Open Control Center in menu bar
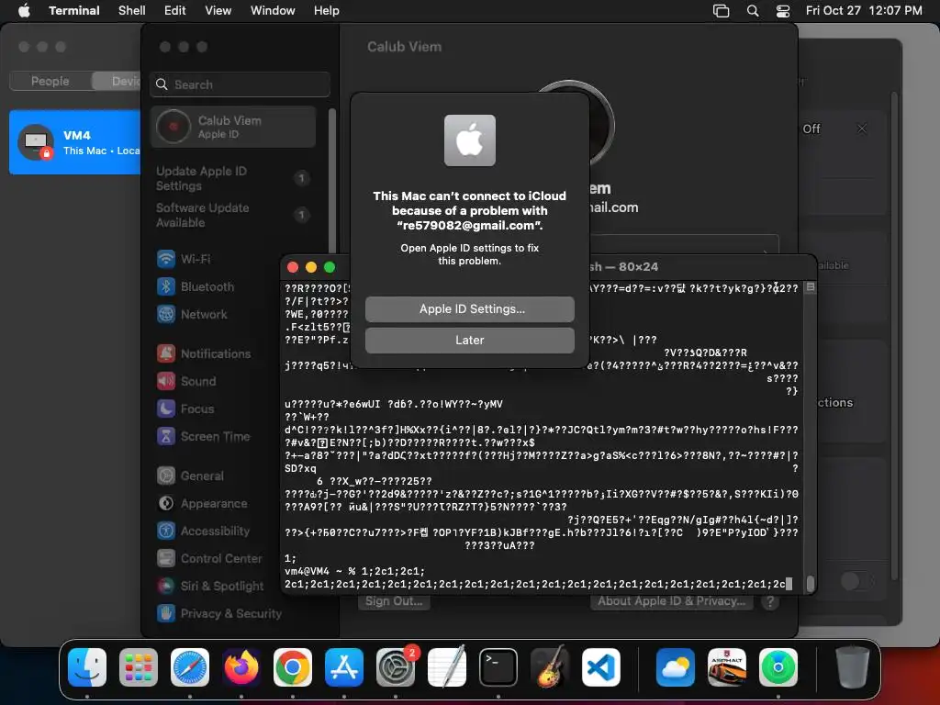Viewport: 940px width, 705px height. point(783,10)
